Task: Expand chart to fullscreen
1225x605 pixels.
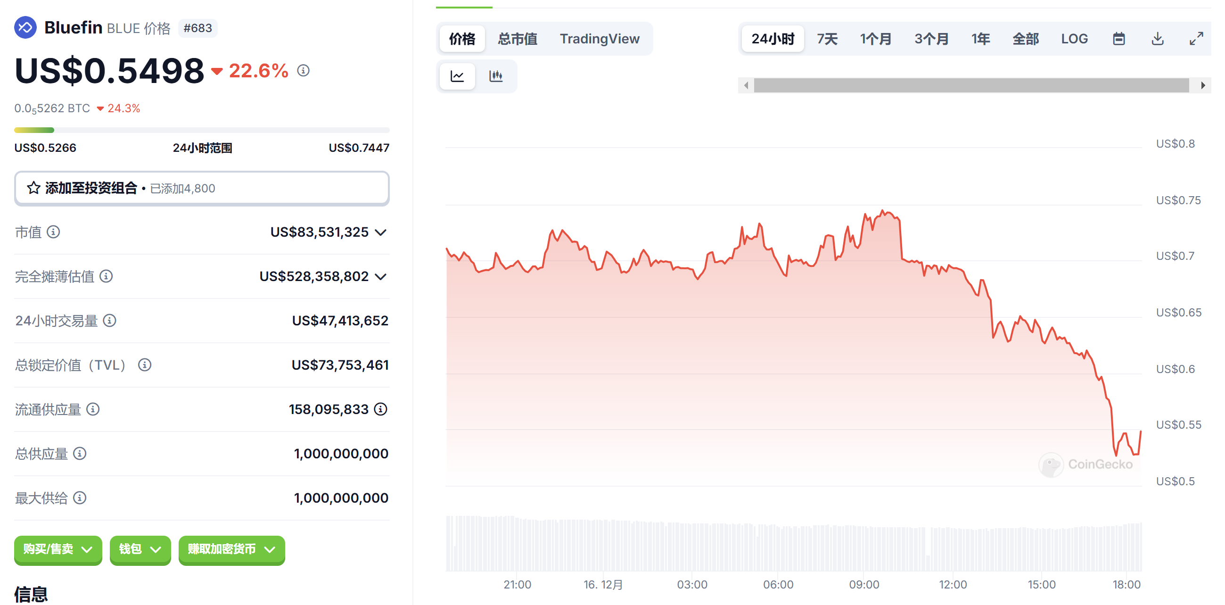Action: 1196,39
